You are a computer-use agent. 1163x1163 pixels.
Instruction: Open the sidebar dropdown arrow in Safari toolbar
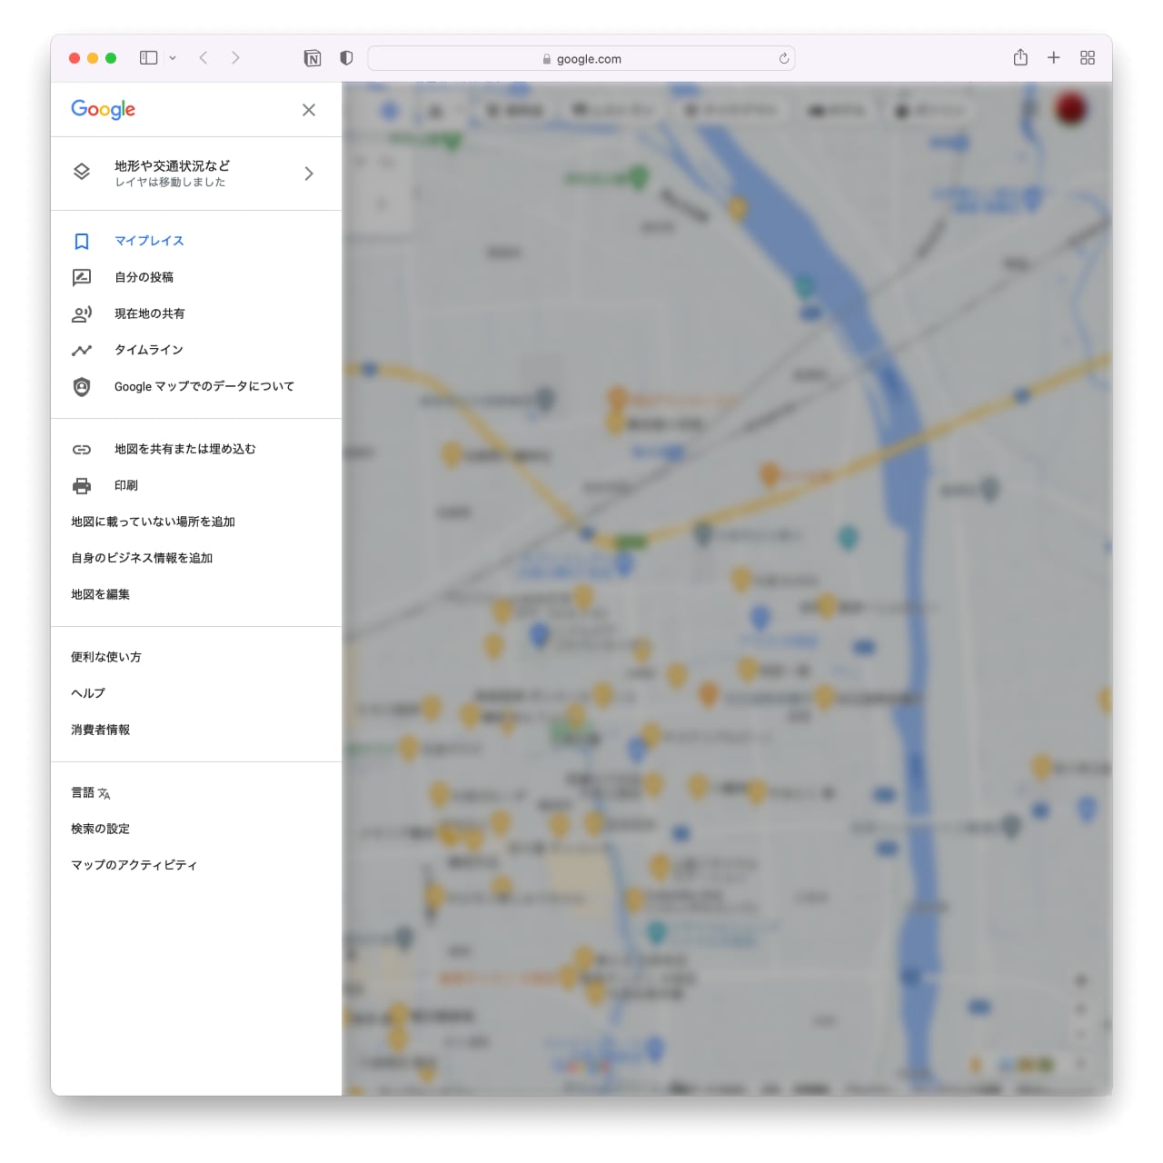click(x=173, y=58)
